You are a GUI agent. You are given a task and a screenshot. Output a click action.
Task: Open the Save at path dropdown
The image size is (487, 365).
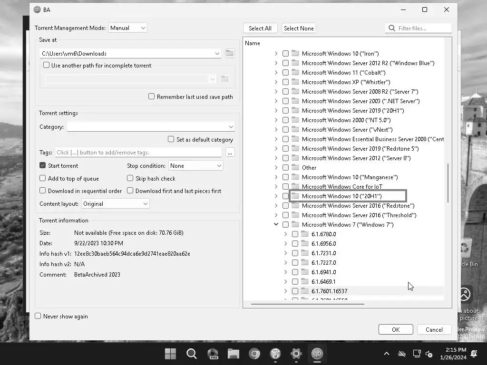click(217, 53)
